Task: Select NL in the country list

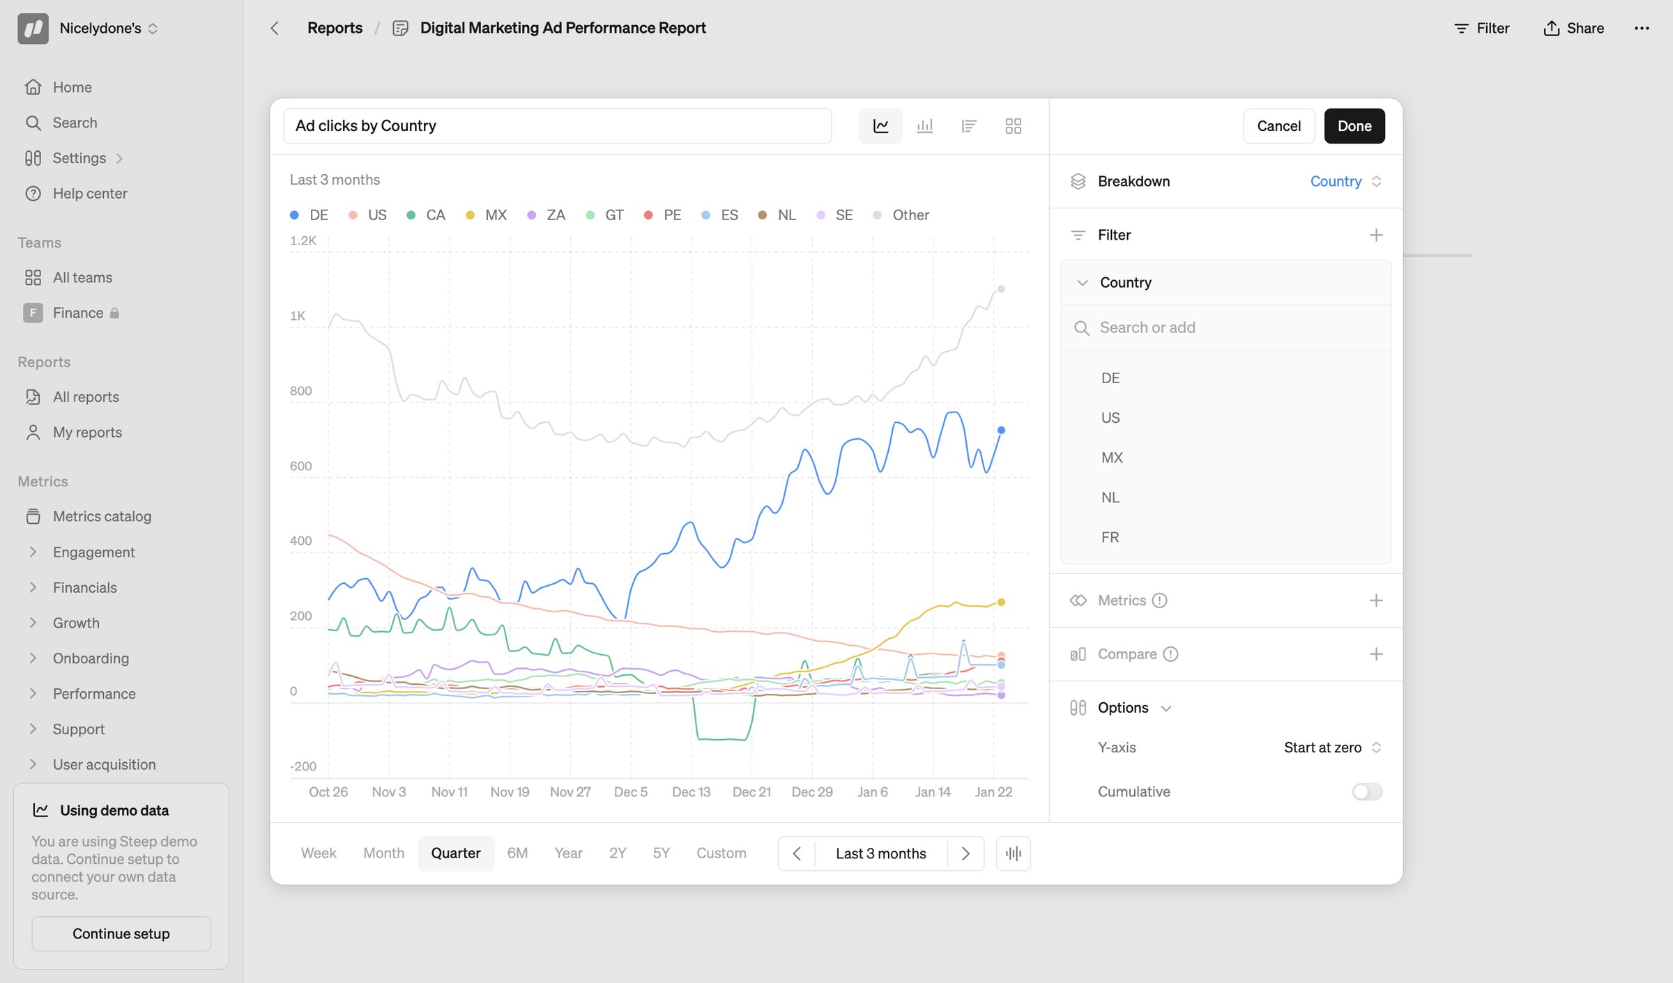Action: tap(1110, 498)
